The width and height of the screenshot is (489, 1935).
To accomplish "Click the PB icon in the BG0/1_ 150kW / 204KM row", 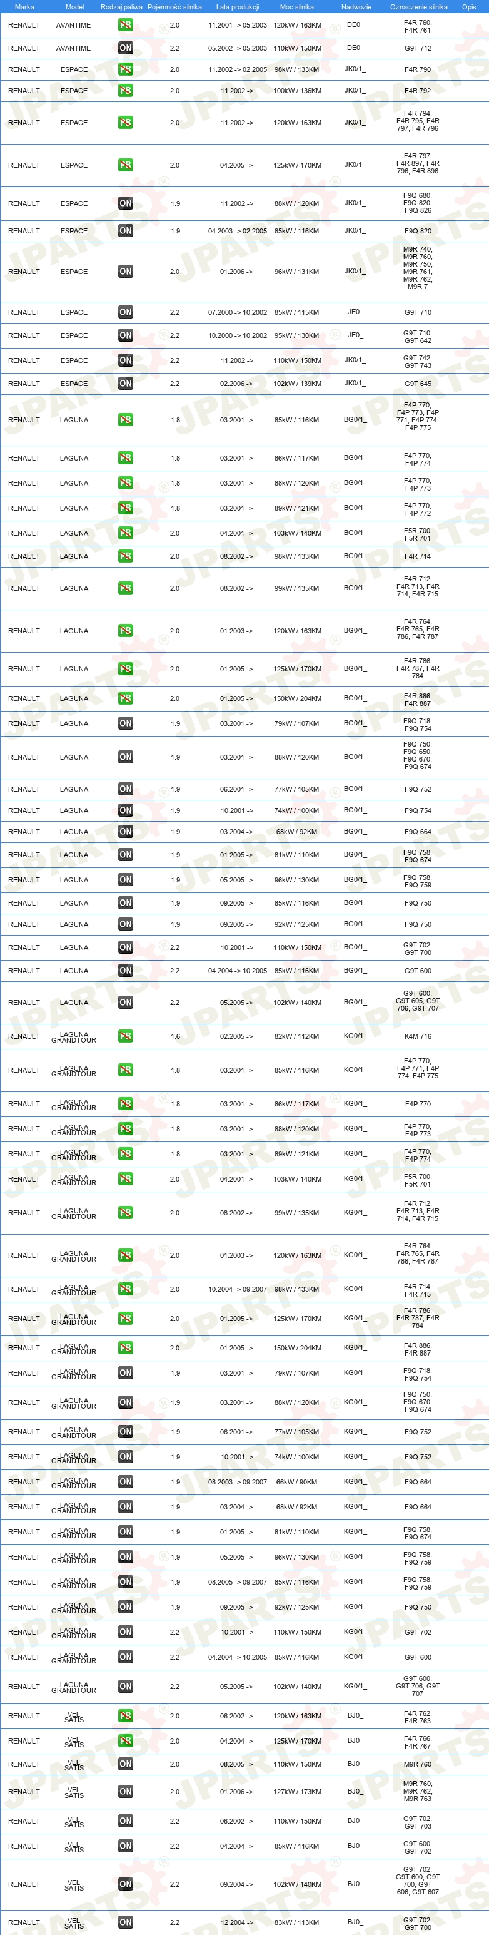I will pyautogui.click(x=126, y=698).
